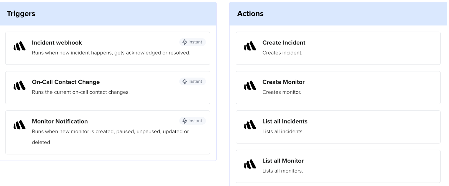Choose the Create Monitor action title
Image resolution: width=449 pixels, height=186 pixels.
(x=283, y=82)
